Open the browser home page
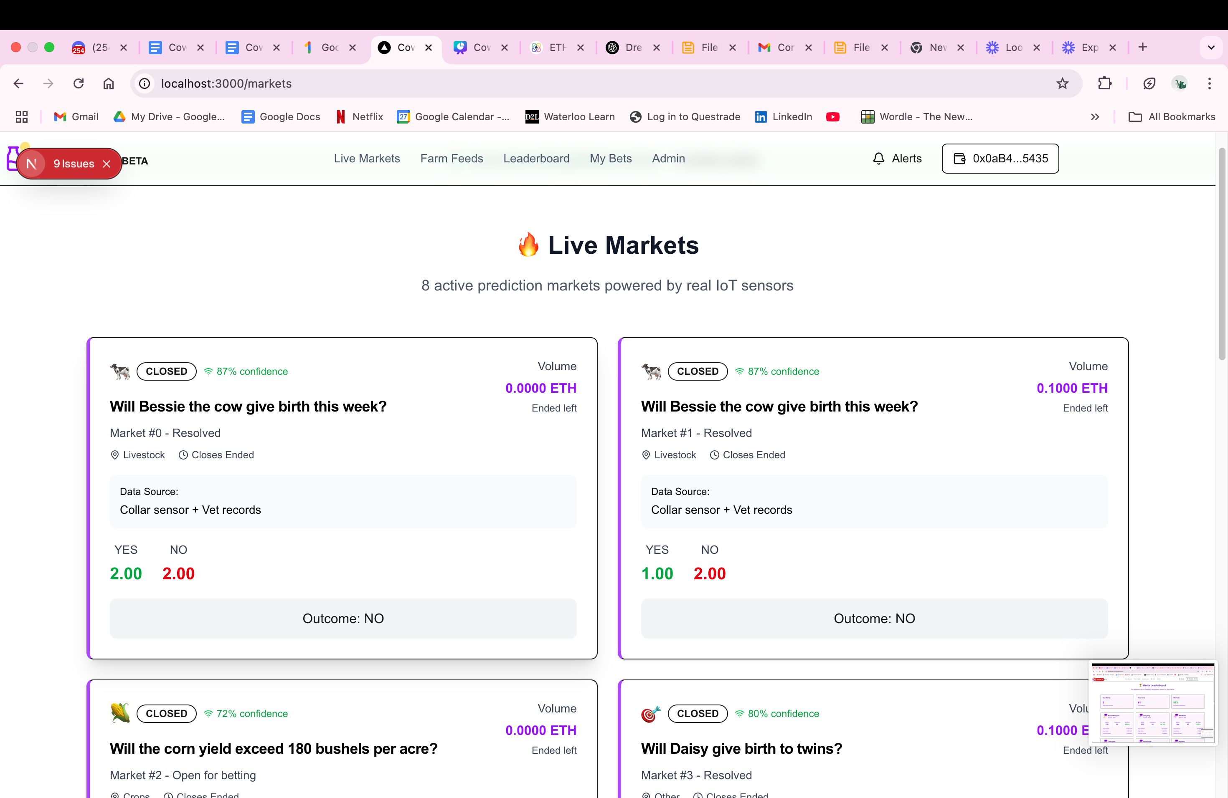This screenshot has height=798, width=1228. point(108,83)
